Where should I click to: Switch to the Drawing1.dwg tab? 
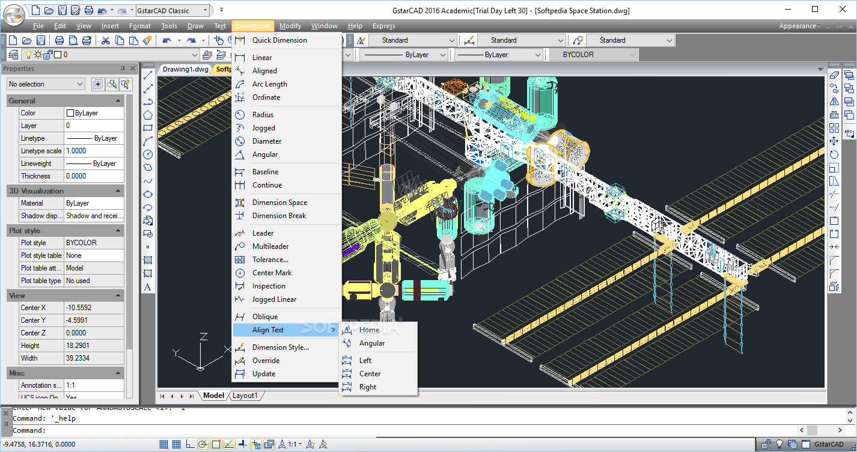pos(186,69)
